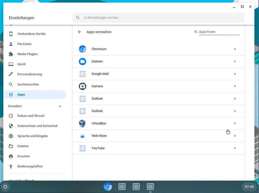Screen dimensions: 259x193
Task: Click the In Einstellungen suchen field
Action: (158, 18)
